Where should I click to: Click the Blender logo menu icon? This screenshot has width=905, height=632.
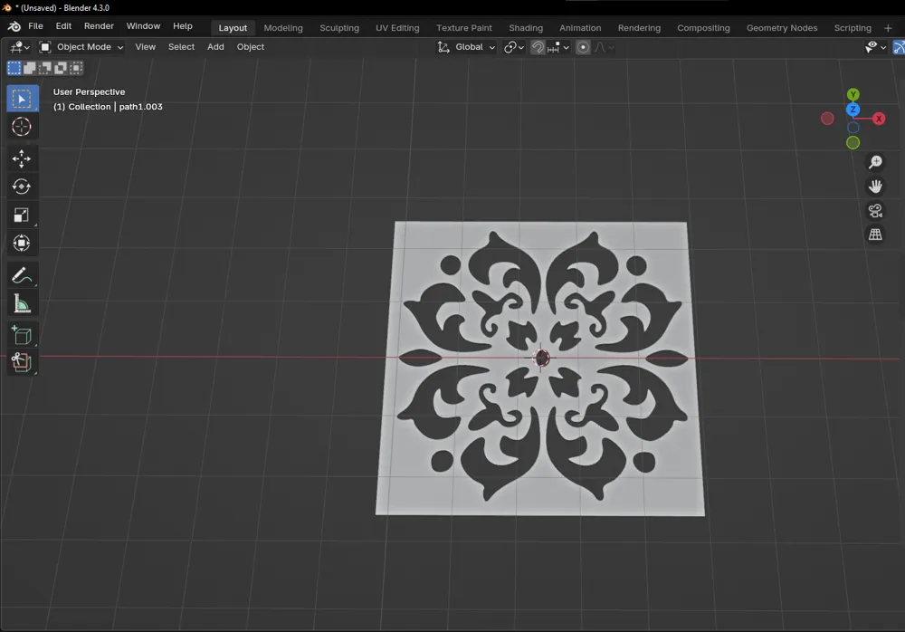pos(14,26)
